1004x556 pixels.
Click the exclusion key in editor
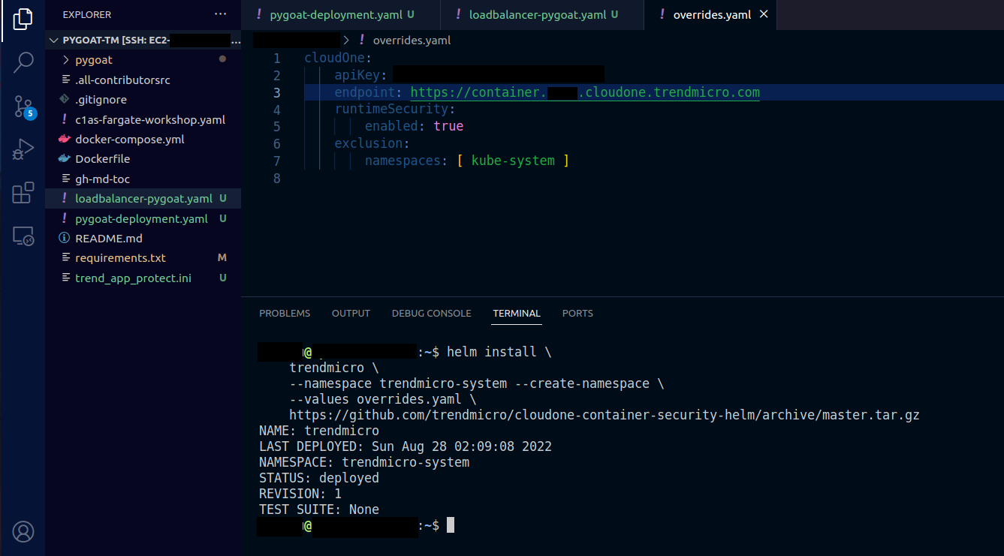click(369, 143)
